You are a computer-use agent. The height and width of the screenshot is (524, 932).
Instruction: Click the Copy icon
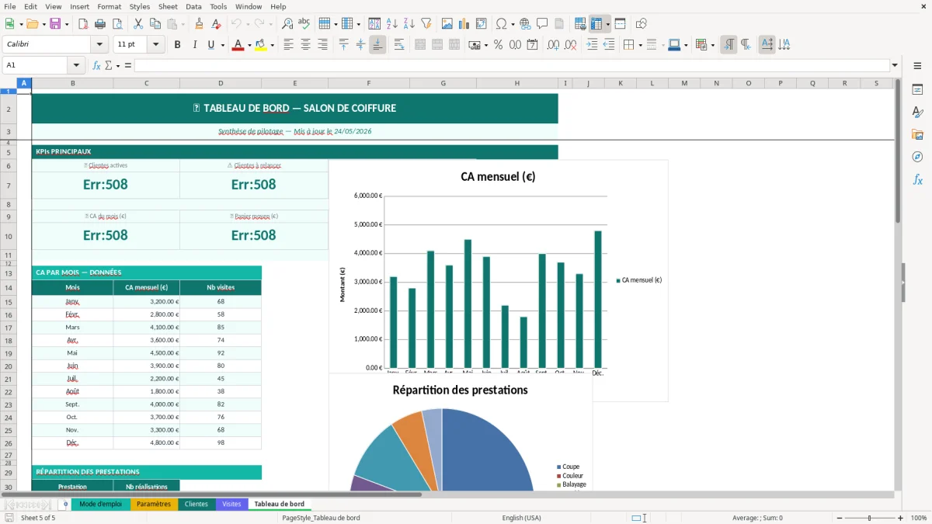pyautogui.click(x=155, y=24)
